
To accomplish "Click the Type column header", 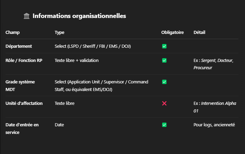I will (60, 33).
